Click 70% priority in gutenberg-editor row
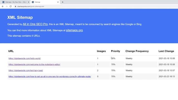 point(113,64)
